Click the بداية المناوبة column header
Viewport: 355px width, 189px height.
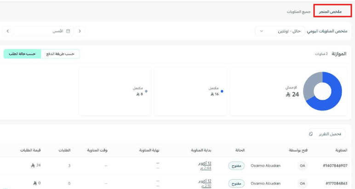(x=201, y=150)
